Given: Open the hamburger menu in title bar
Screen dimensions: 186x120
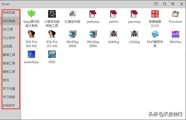Looking at the screenshot, I should 173,4.
